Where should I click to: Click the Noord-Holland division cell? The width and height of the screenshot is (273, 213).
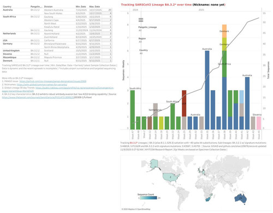52,33
